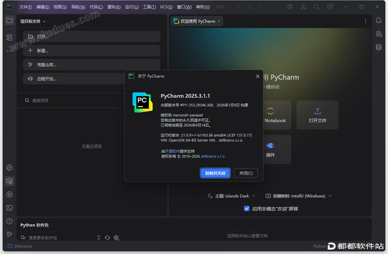388x254 pixels.
Task: Follow the JetBrains s.r.o. link
Action: click(213, 156)
